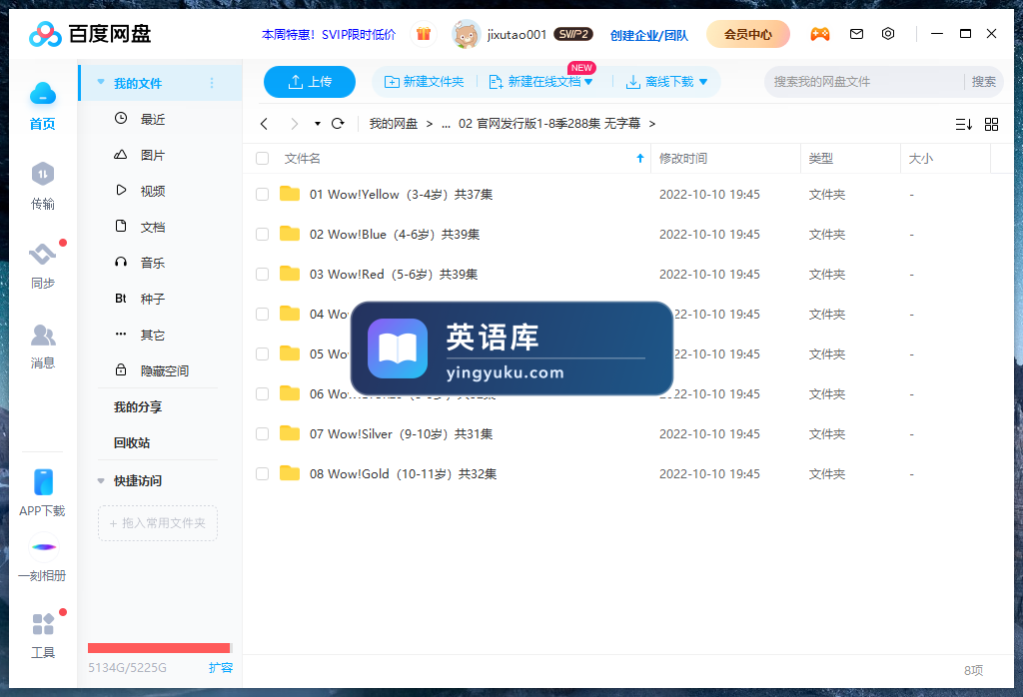Viewport: 1023px width, 697px height.
Task: Check the box for the 06 folder
Action: point(263,393)
